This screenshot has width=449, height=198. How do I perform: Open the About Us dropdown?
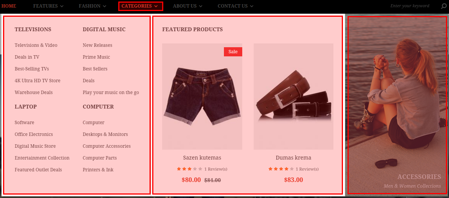188,6
